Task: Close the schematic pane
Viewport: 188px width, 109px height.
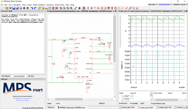Action: pyautogui.click(x=116, y=11)
